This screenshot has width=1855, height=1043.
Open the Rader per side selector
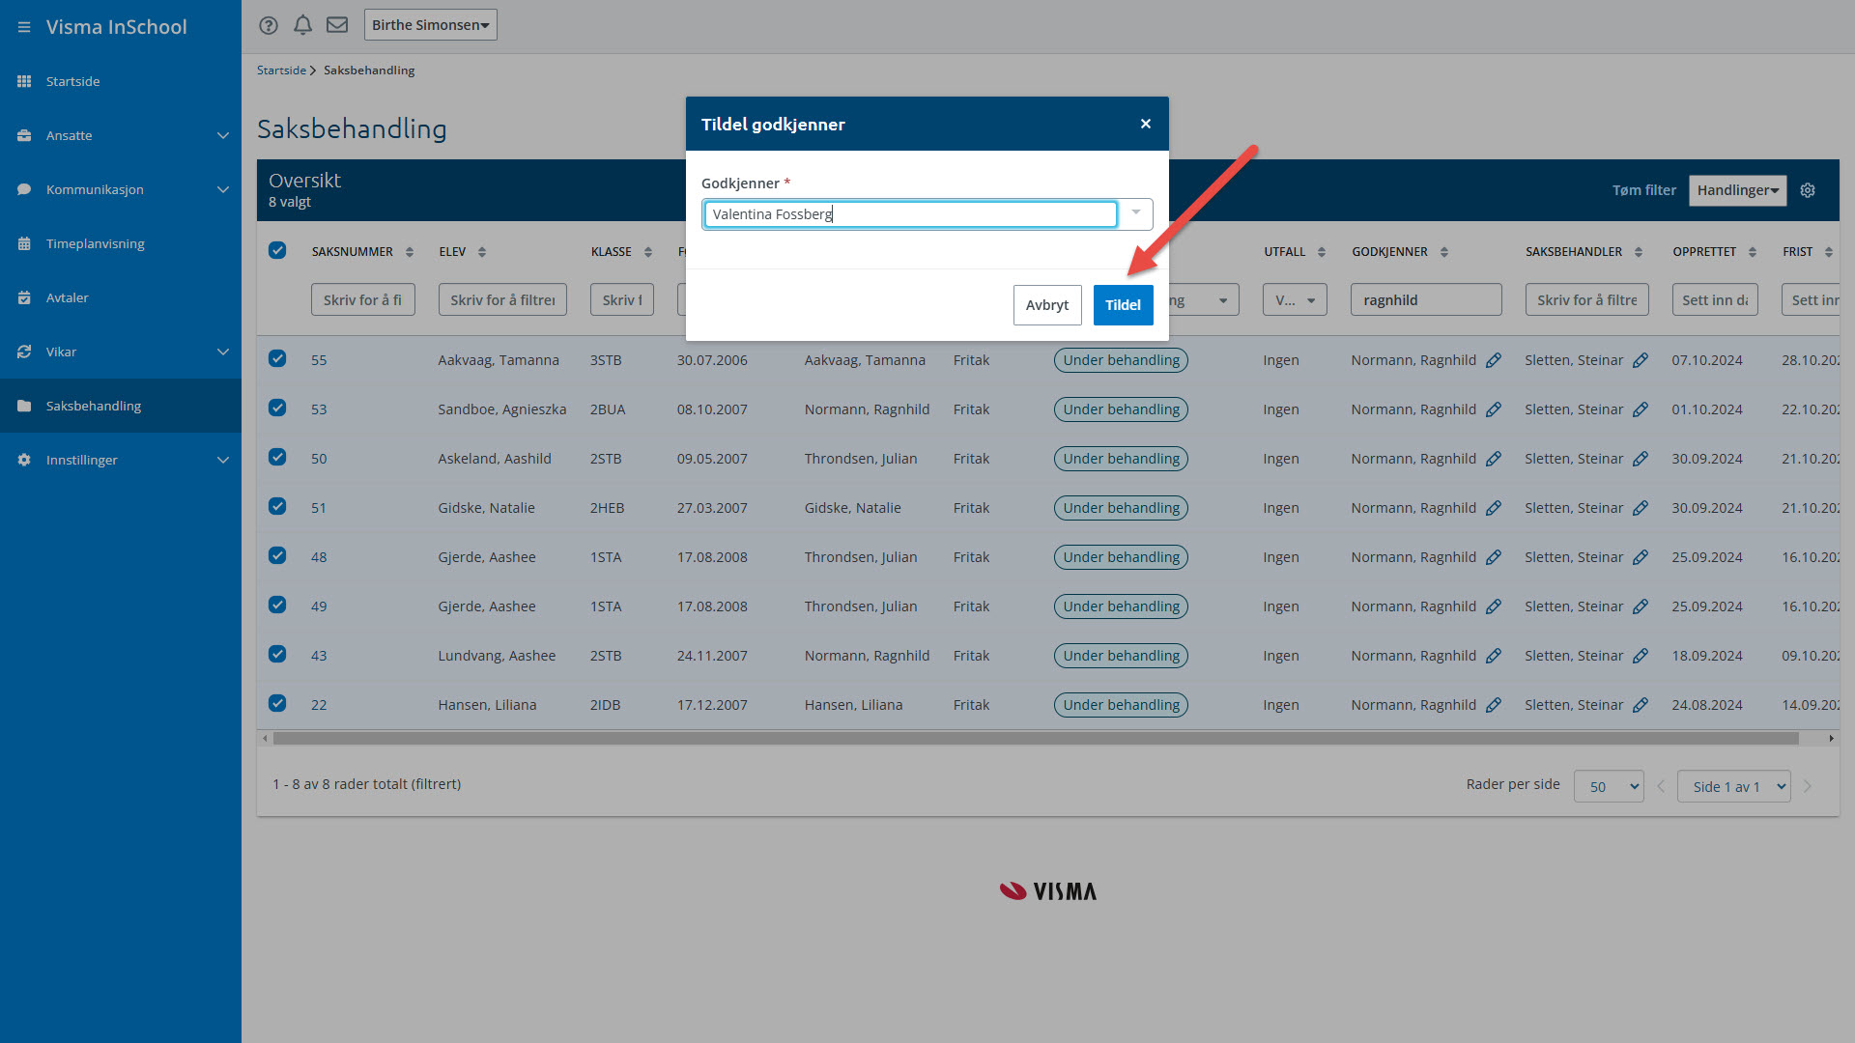tap(1609, 786)
